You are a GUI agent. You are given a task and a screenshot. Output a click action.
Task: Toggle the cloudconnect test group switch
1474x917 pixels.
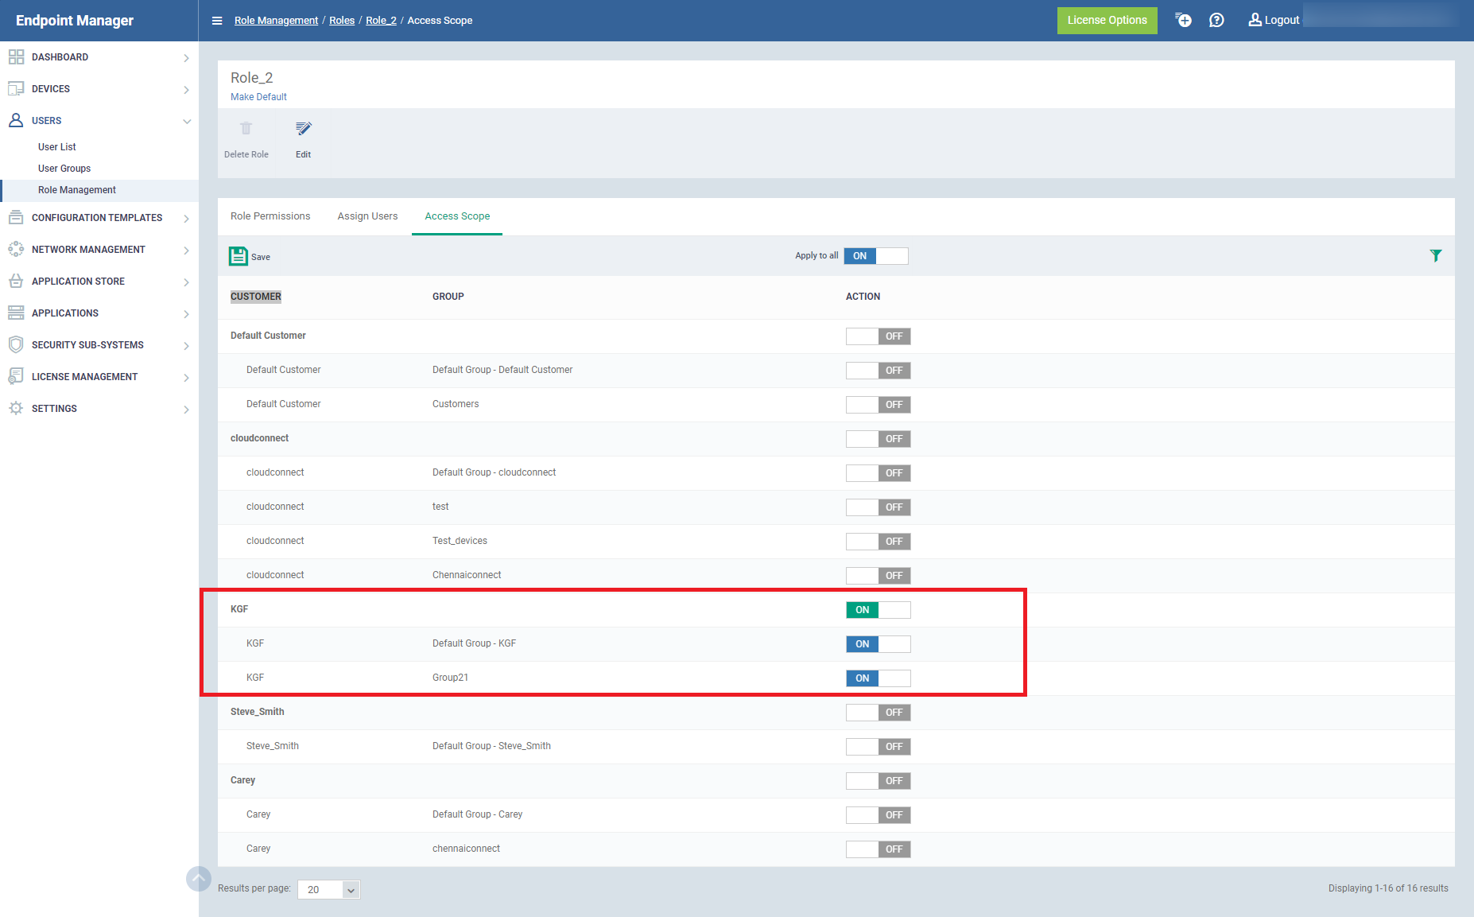[879, 507]
